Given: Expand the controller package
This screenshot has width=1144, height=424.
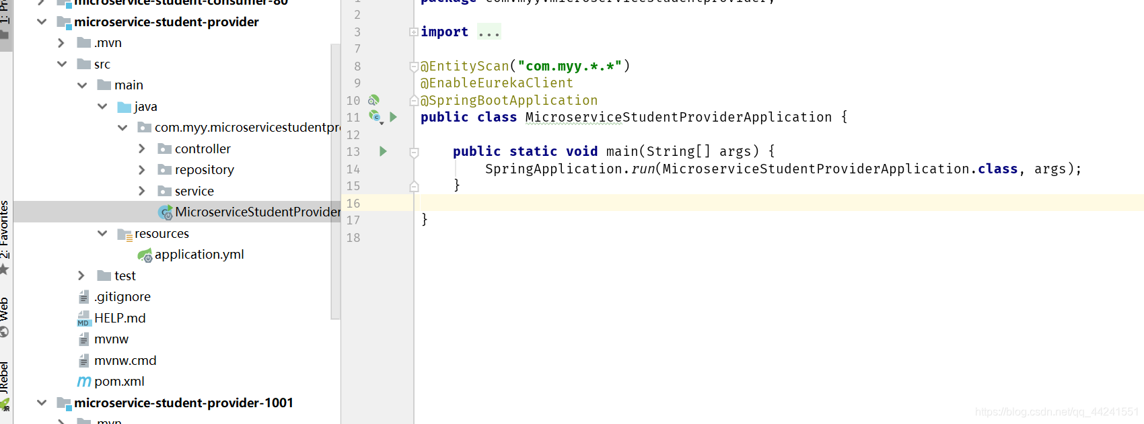Looking at the screenshot, I should coord(142,149).
